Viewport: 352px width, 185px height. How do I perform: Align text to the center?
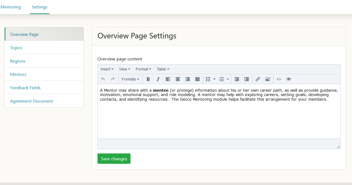(178, 79)
